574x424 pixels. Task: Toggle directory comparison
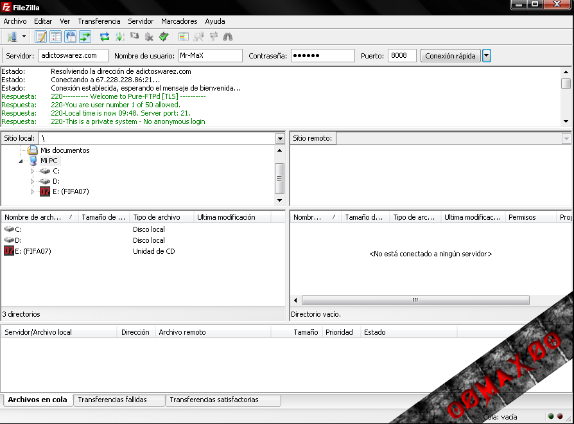[x=198, y=37]
